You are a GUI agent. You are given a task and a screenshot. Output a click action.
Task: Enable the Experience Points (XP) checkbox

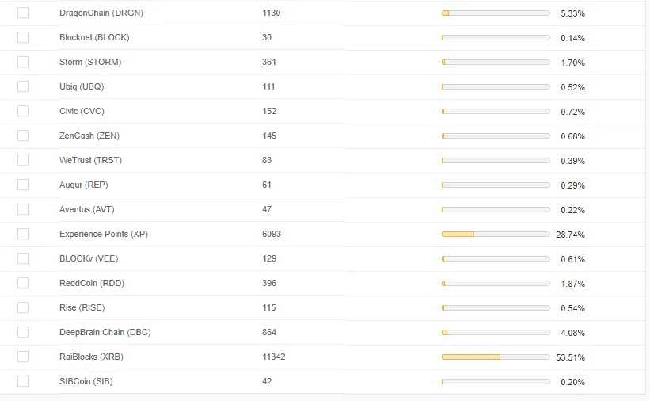pyautogui.click(x=22, y=234)
